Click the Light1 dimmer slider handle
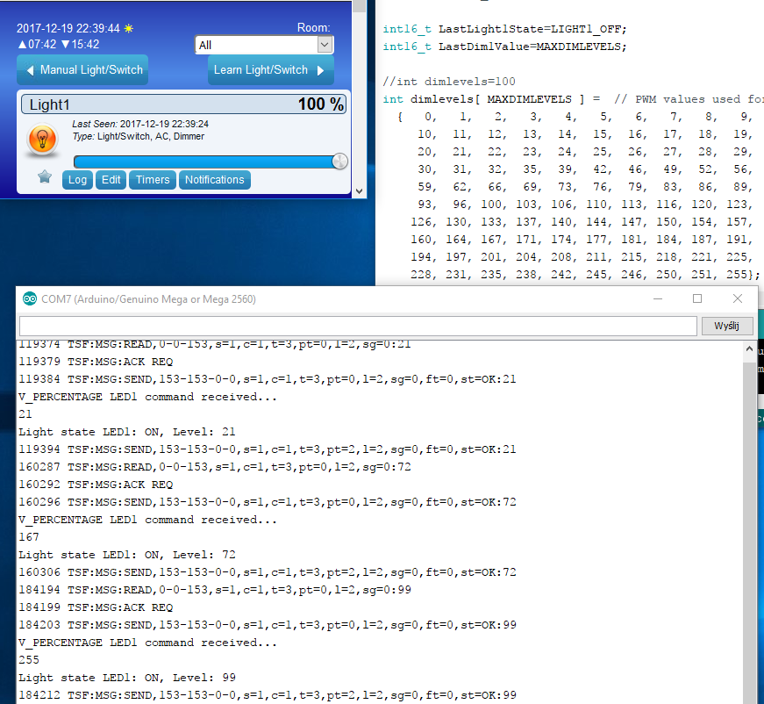The height and width of the screenshot is (704, 764). [339, 162]
